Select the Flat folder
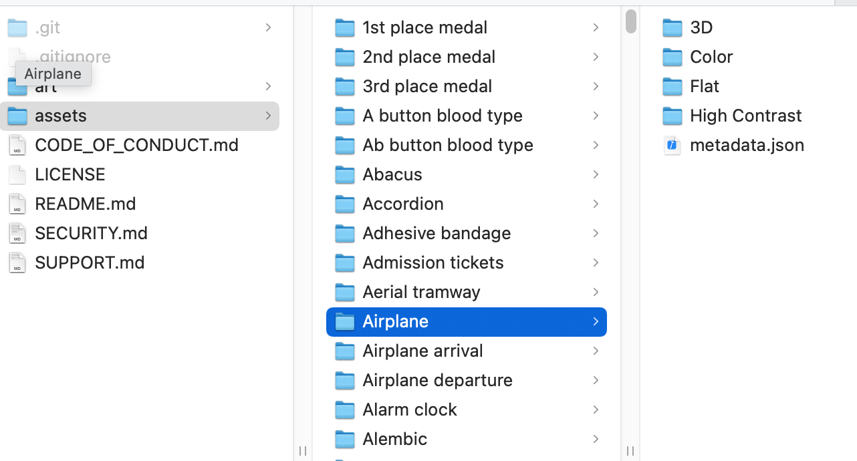Image resolution: width=857 pixels, height=461 pixels. 705,86
